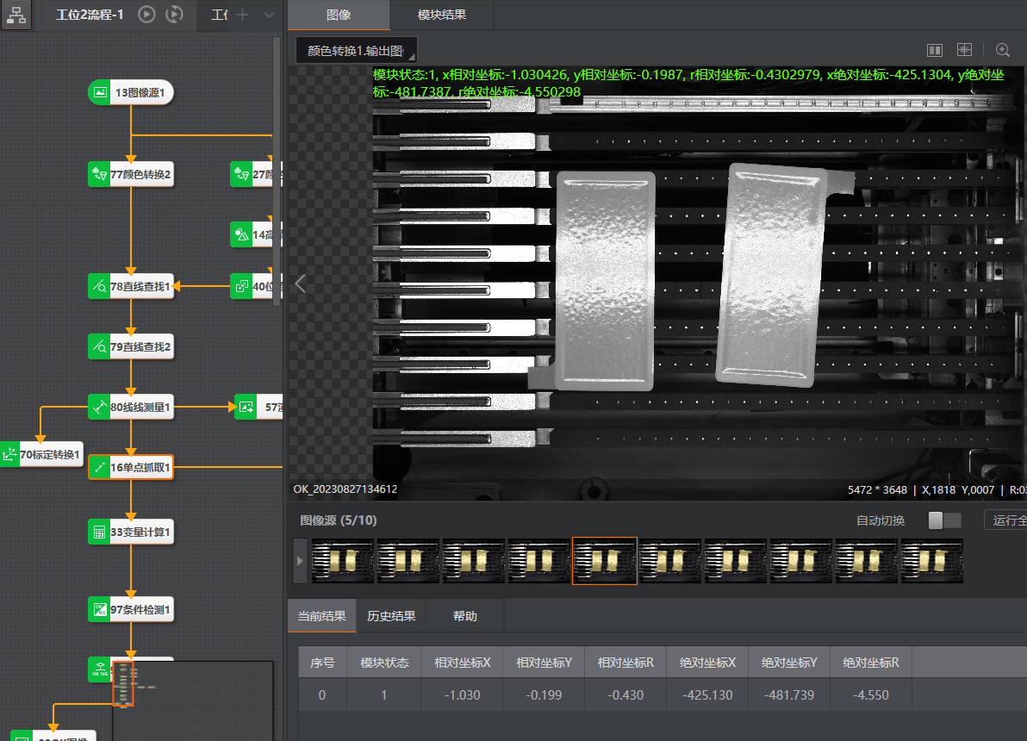The image size is (1027, 741).
Task: Click the 相对坐标Y column header
Action: click(x=544, y=663)
